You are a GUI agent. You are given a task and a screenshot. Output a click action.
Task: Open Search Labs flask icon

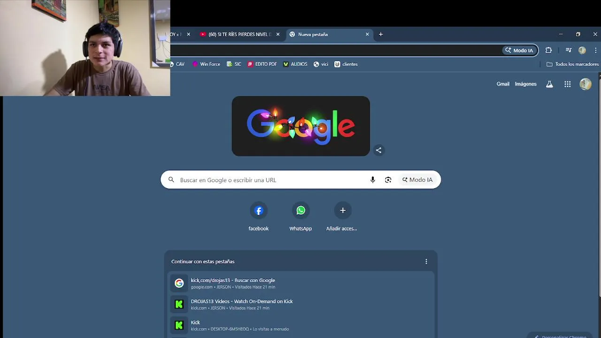pos(549,84)
